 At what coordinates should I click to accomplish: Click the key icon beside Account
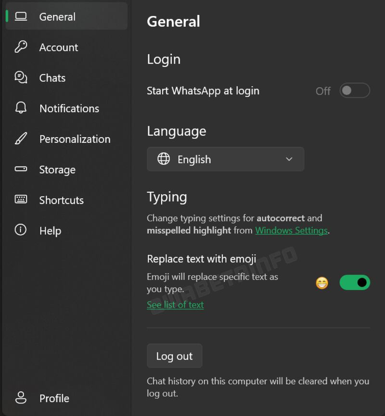tap(21, 47)
